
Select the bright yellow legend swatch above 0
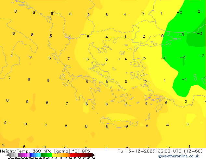coord(53,155)
